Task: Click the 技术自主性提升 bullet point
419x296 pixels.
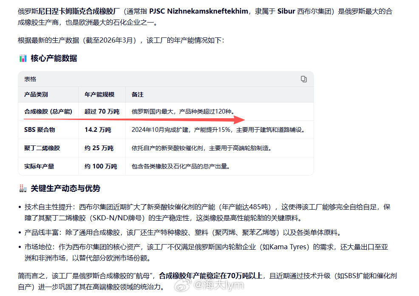Action: click(207, 212)
